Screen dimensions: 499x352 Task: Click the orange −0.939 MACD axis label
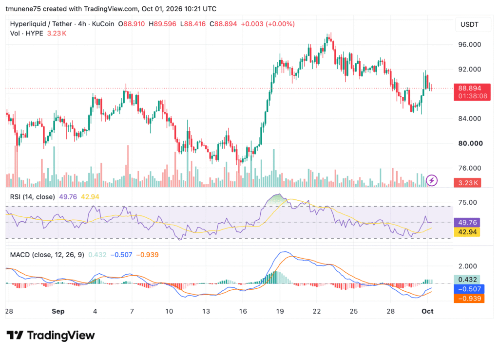click(x=469, y=299)
